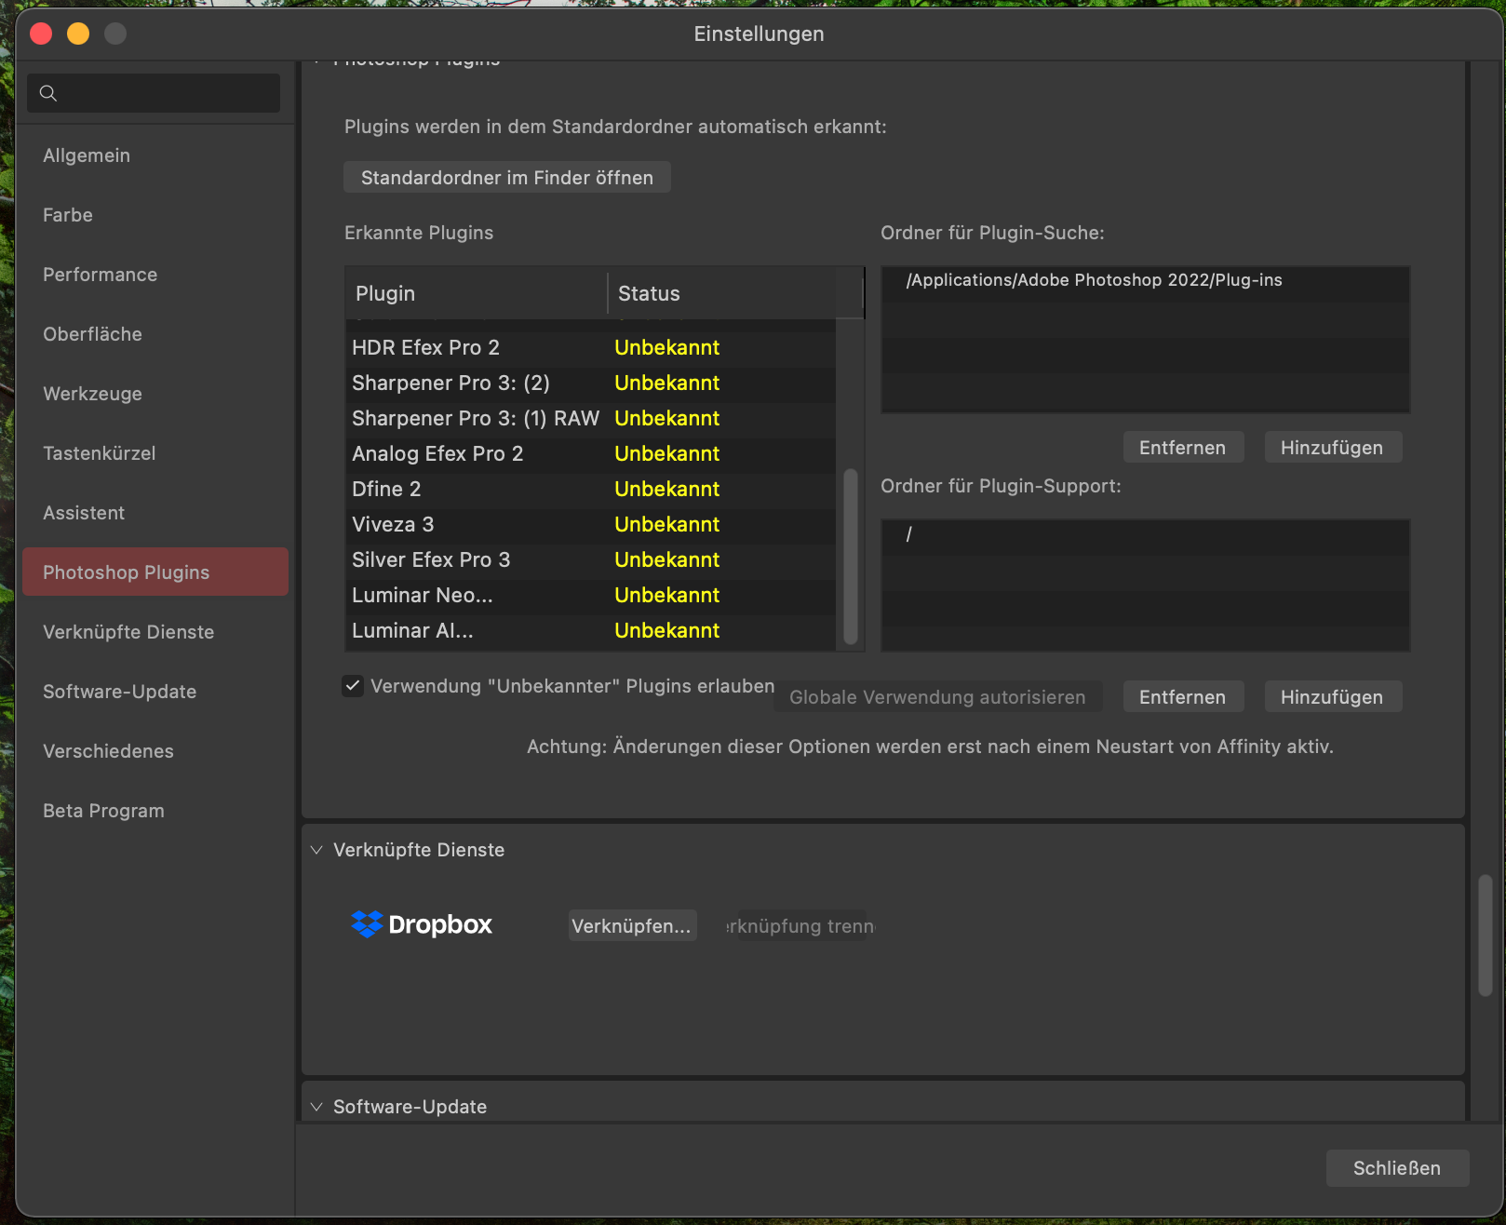This screenshot has height=1225, width=1506.
Task: Select Verschiedenes in sidebar
Action: (x=155, y=751)
